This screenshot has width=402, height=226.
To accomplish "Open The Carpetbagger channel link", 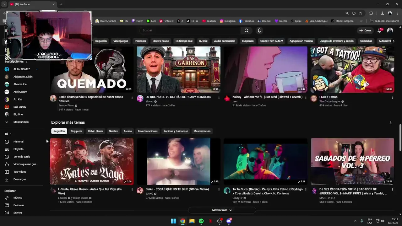I will pyautogui.click(x=330, y=102).
